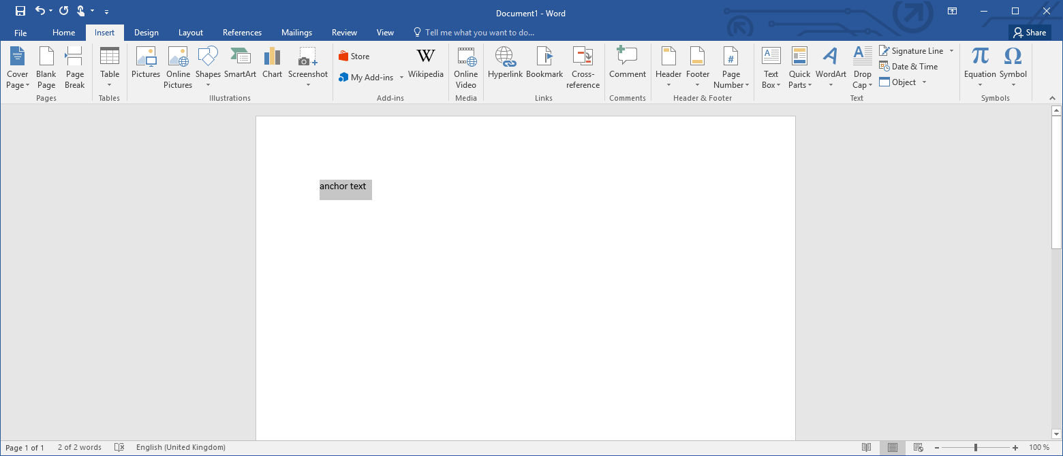This screenshot has height=456, width=1063.
Task: Click the Share button
Action: tap(1030, 32)
